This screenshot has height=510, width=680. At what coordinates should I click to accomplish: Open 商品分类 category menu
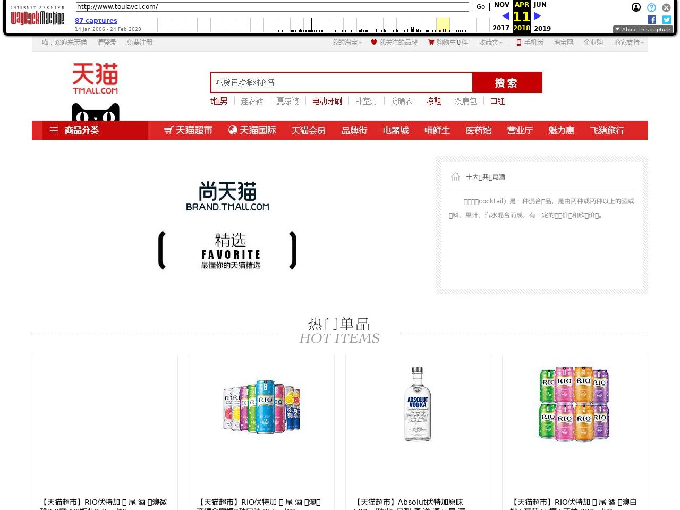click(x=81, y=130)
